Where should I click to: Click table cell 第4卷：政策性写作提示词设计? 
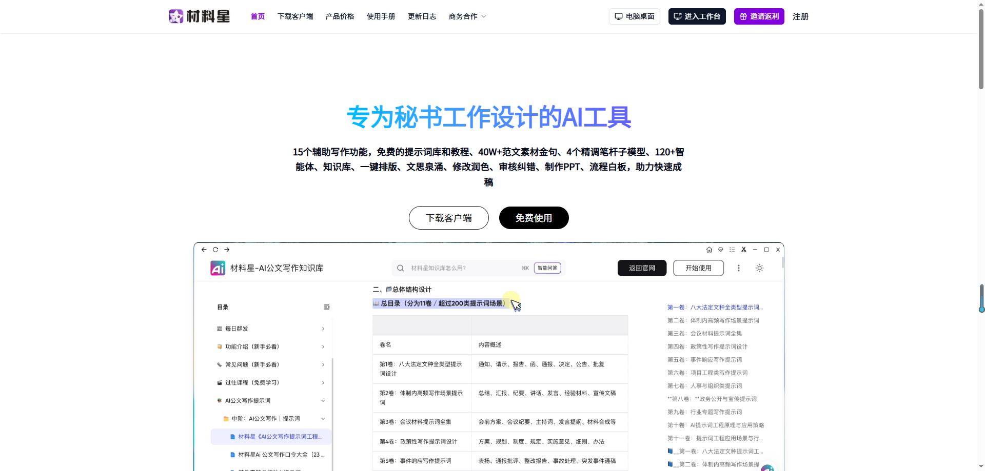click(422, 442)
